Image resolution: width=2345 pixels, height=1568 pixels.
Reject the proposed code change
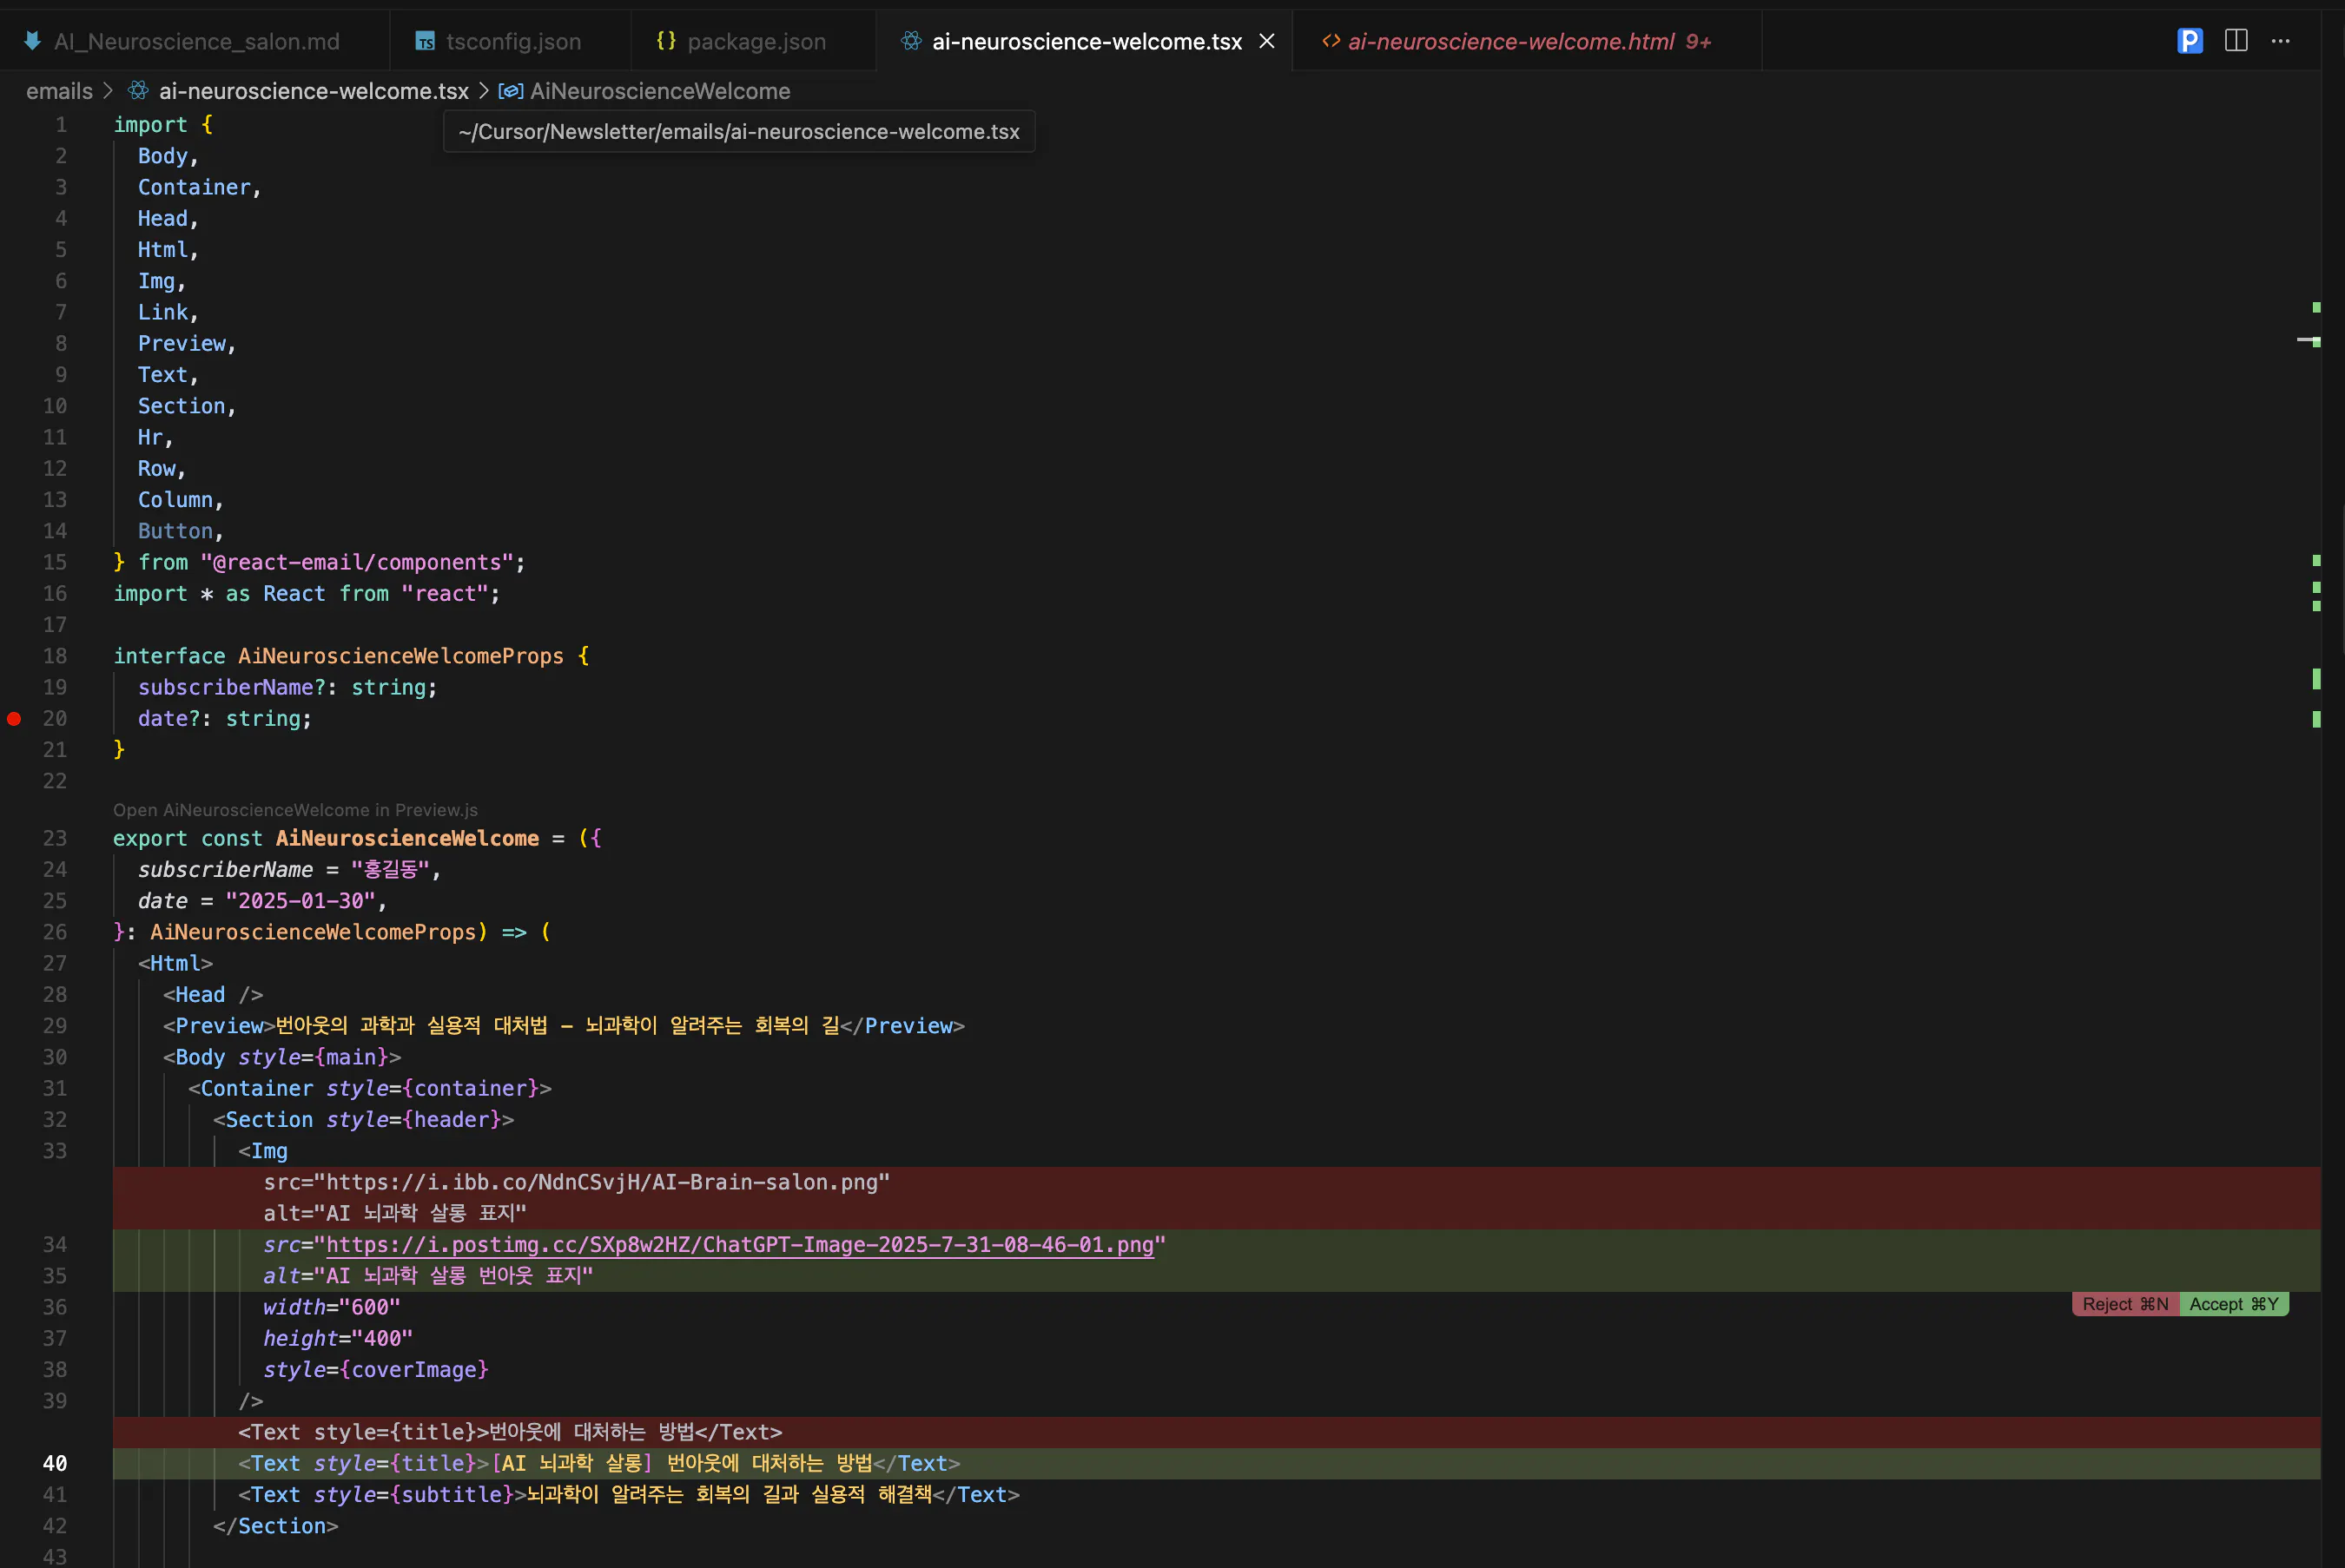point(2125,1304)
